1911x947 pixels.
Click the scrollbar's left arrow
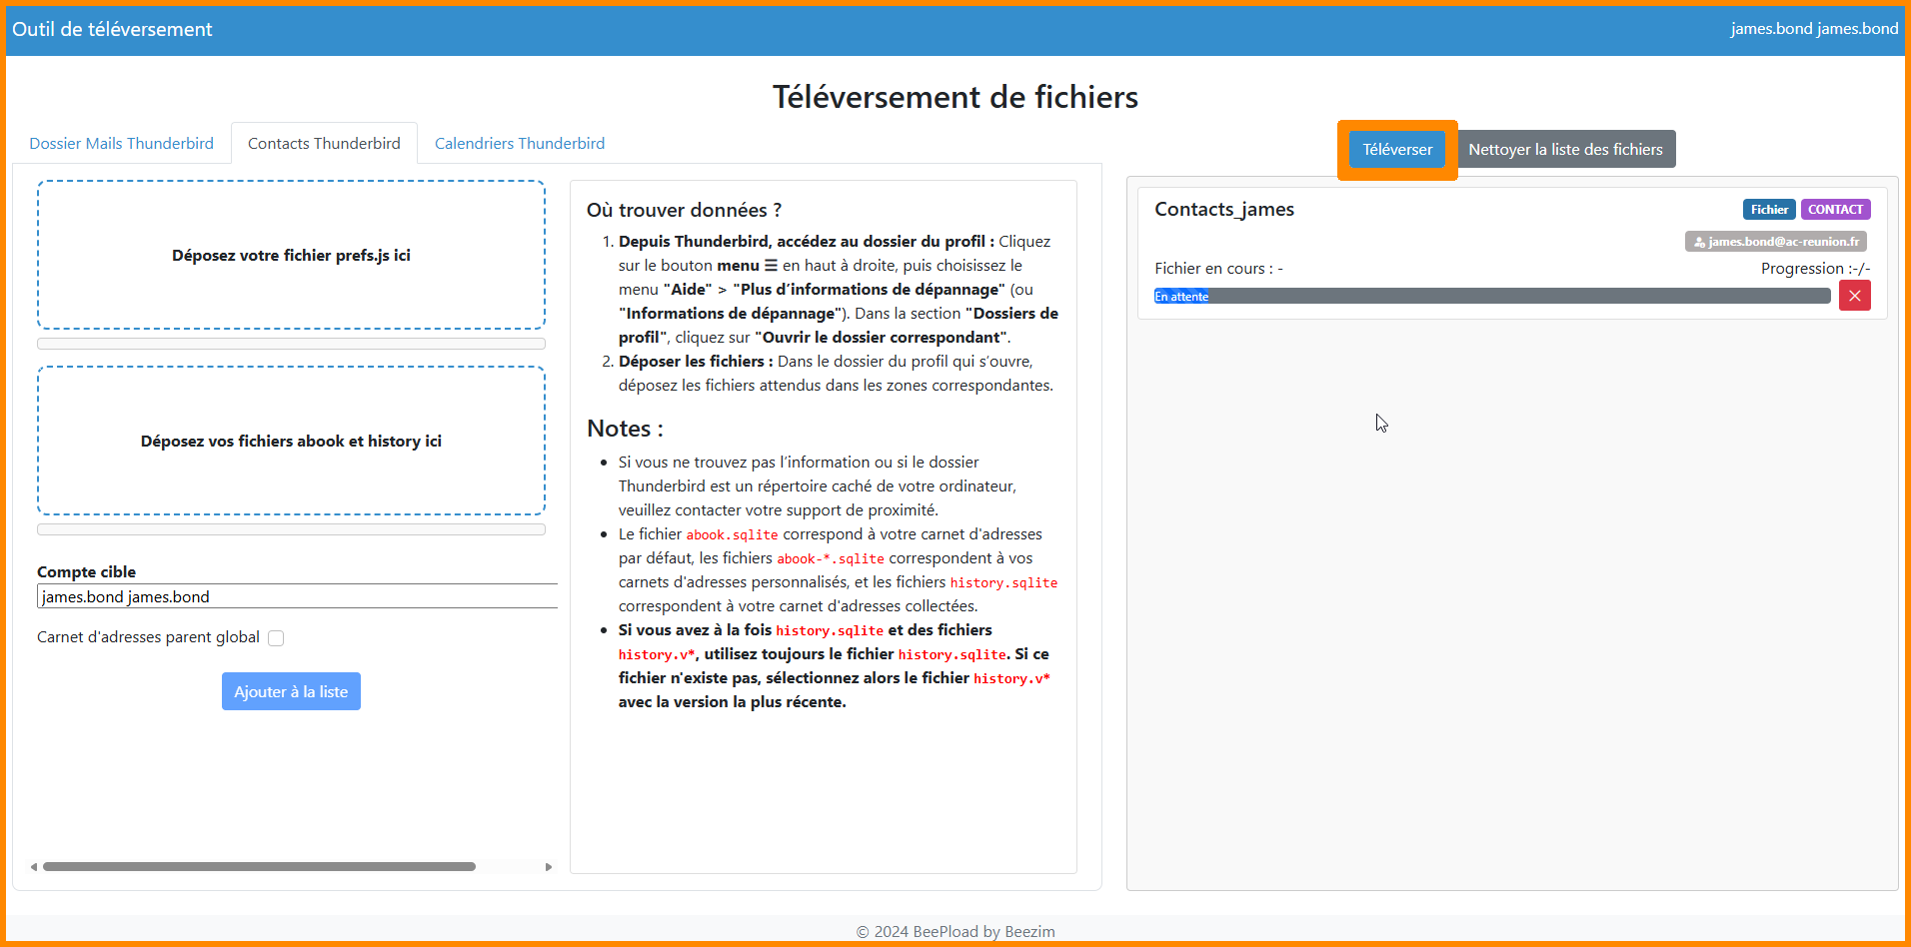click(x=34, y=867)
